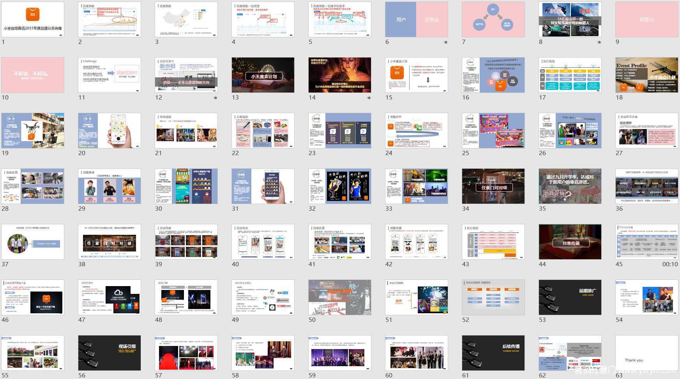Click the transition star icon under slide 14
680x379 pixels.
click(369, 98)
